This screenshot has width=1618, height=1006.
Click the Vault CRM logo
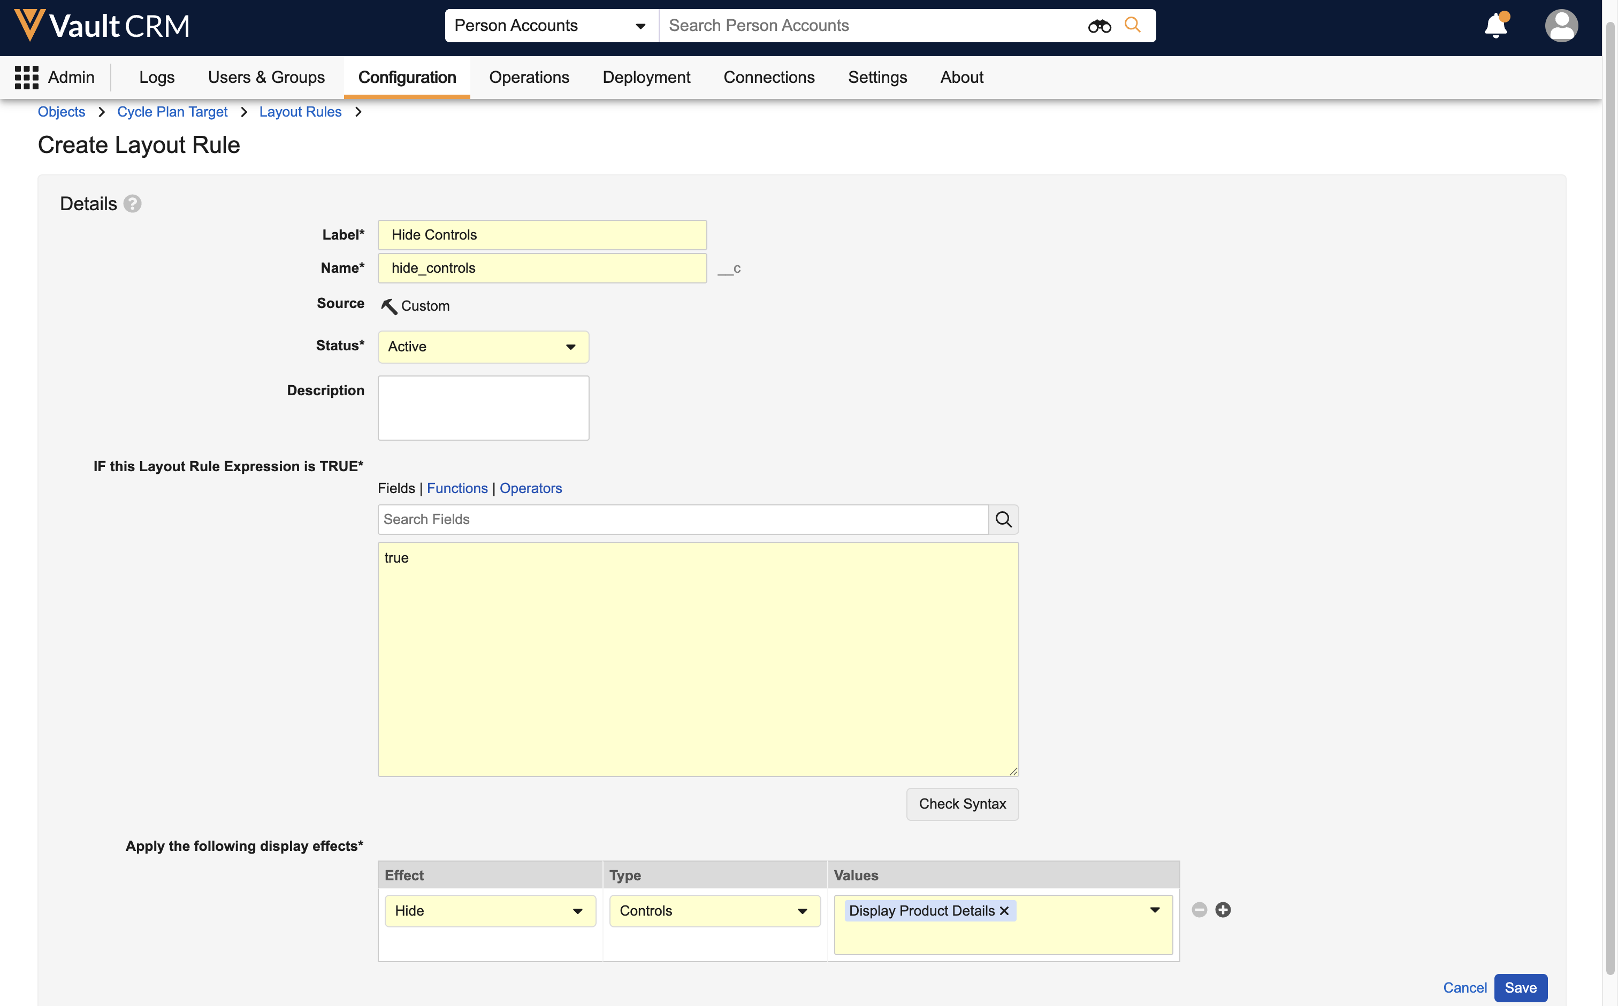102,26
